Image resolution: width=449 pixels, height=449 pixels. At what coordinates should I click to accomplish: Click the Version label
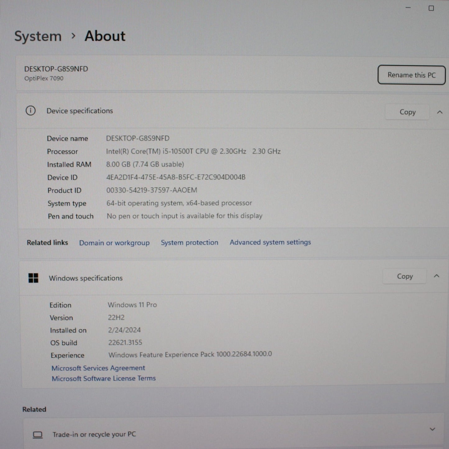click(61, 318)
